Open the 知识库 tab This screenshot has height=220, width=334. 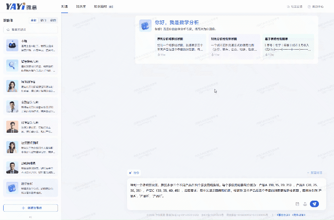click(80, 6)
